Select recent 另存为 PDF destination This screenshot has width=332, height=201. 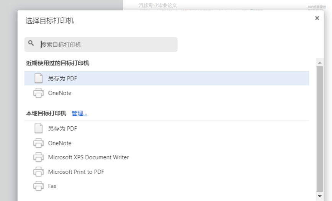(167, 78)
